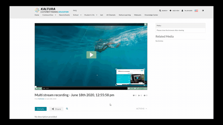Go to Home in navigation

[37, 15]
